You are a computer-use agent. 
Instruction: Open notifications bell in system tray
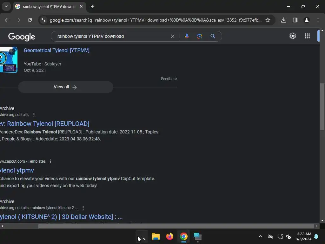[316, 236]
